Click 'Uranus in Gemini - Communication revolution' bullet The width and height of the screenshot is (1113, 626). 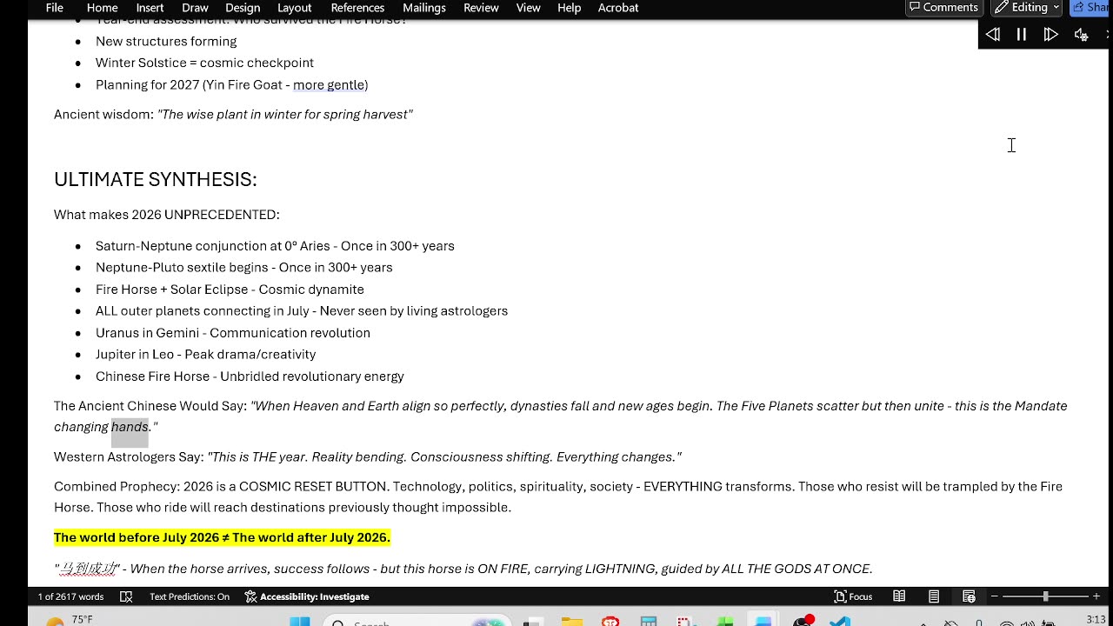(x=233, y=333)
